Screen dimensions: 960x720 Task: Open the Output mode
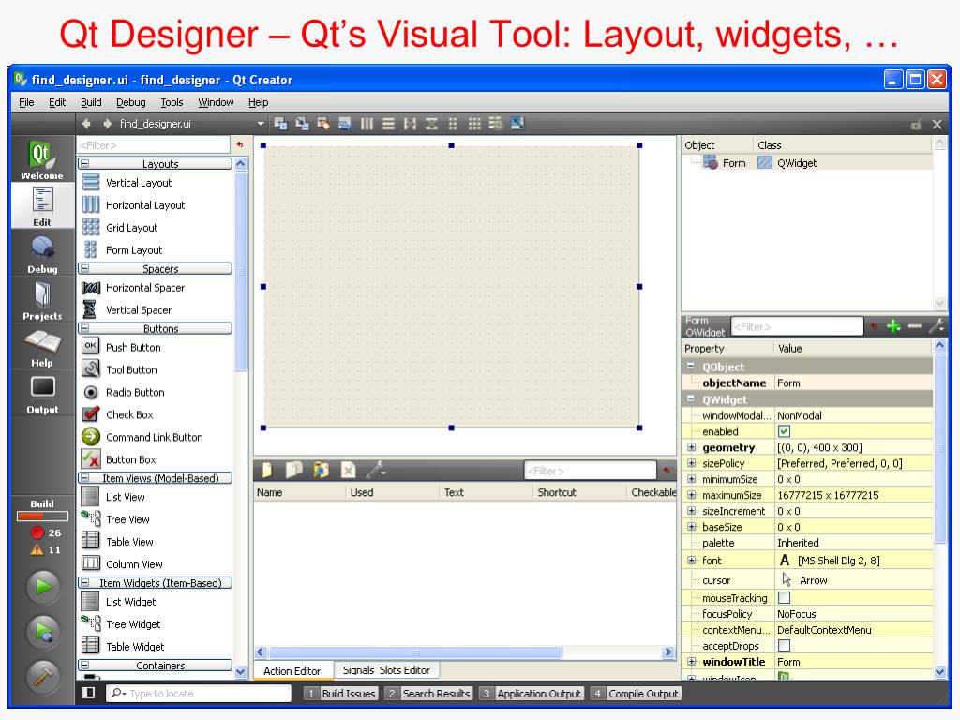coord(41,394)
